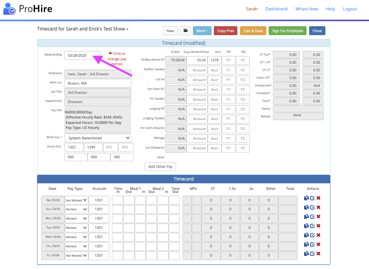Copy the Sun, 03/23 row

[x=306, y=207]
